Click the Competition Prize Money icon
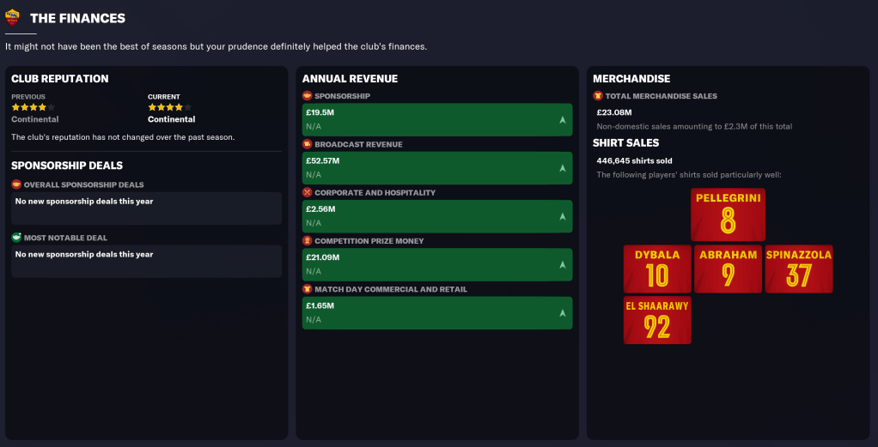878x447 pixels. point(307,241)
